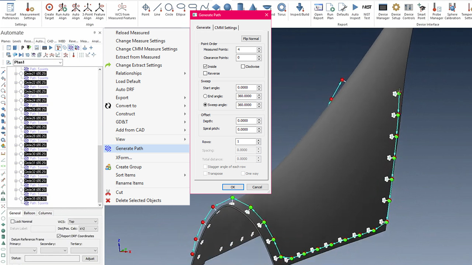Click the Defaults report icon
Screen dimensions: 472x265
click(x=343, y=10)
